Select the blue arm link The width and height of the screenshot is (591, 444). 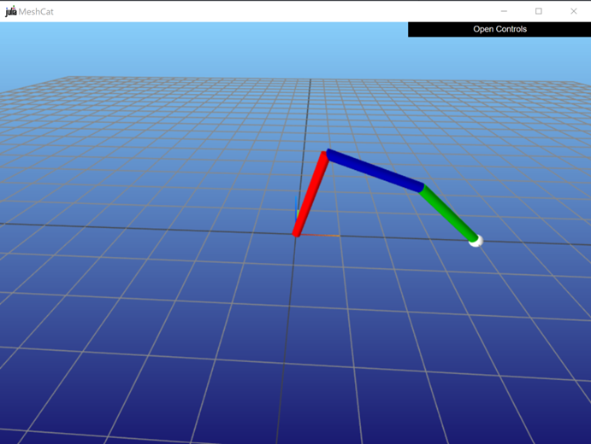(375, 171)
